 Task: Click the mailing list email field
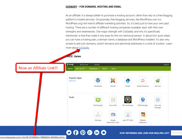pyautogui.click(x=176, y=133)
